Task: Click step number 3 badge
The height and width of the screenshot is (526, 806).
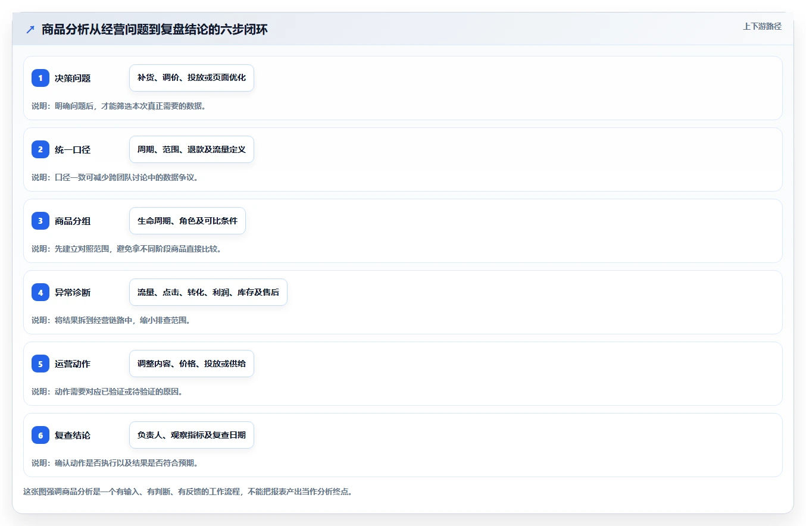Action: click(40, 221)
